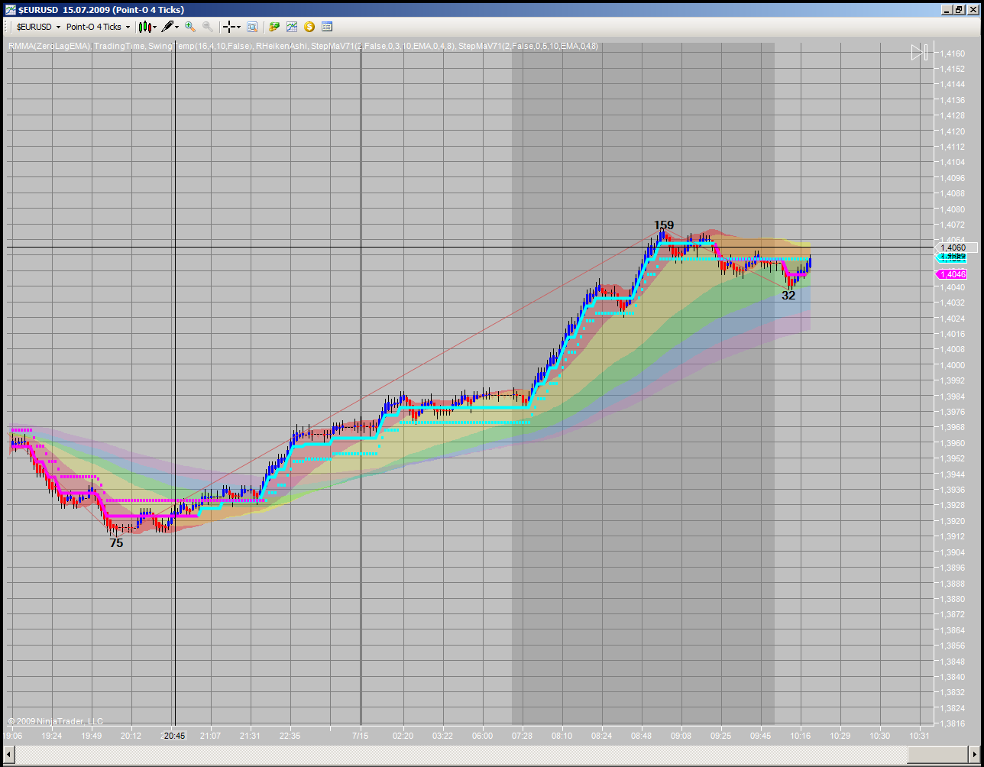This screenshot has height=767, width=984.
Task: Open the Point-O 4 Ticks interval dropdown
Action: click(98, 27)
